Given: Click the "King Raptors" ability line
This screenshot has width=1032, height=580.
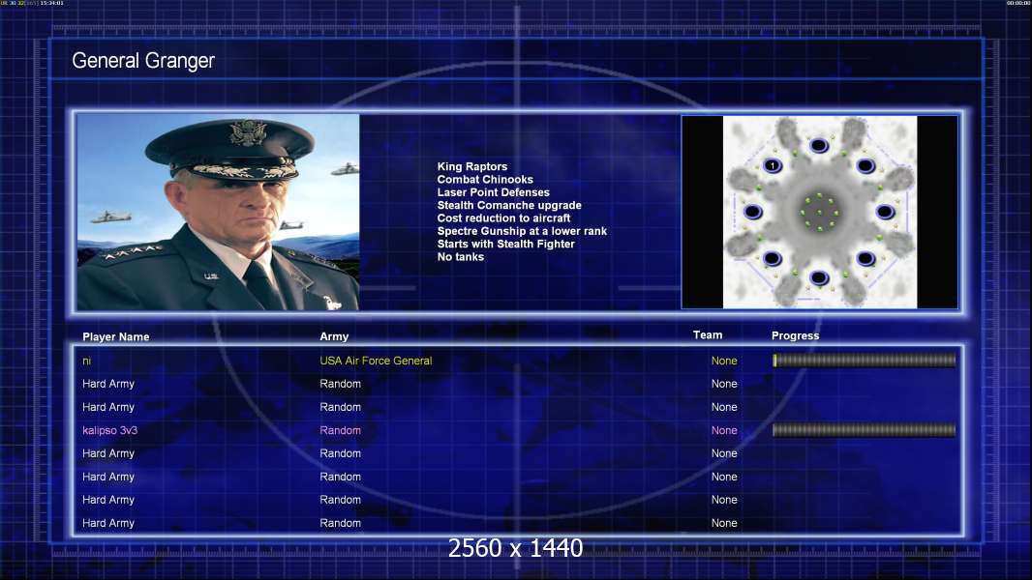Looking at the screenshot, I should click(471, 167).
